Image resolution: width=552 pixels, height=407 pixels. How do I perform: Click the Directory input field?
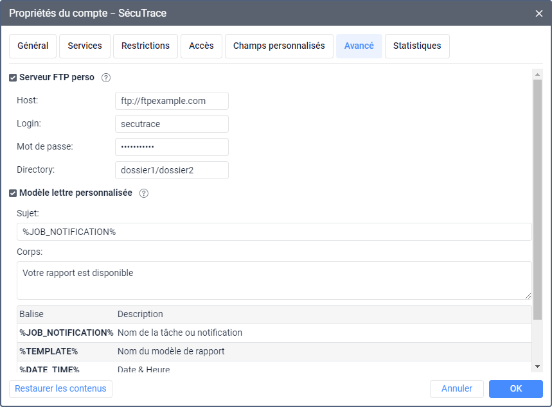(x=172, y=170)
